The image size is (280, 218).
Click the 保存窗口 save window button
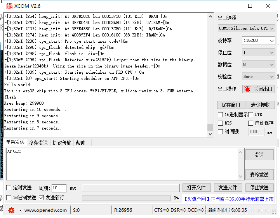(x=231, y=105)
